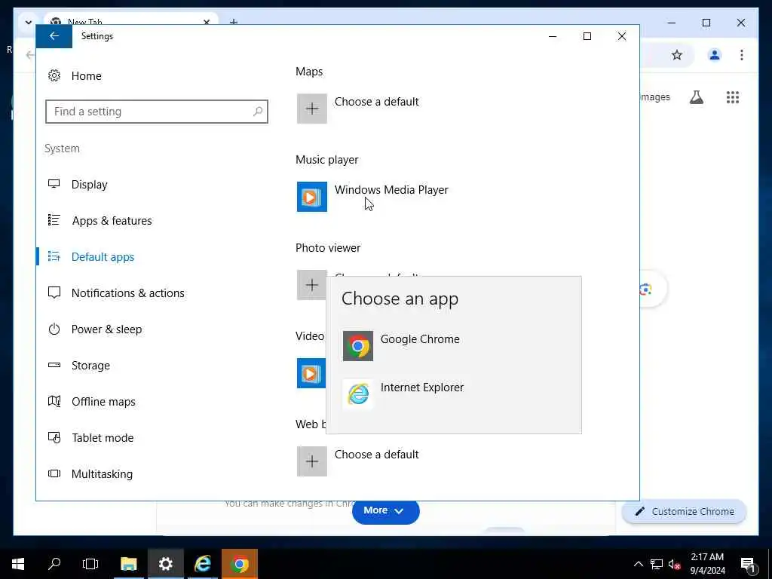772x579 pixels.
Task: Open Chrome's three-dot menu
Action: pyautogui.click(x=742, y=55)
